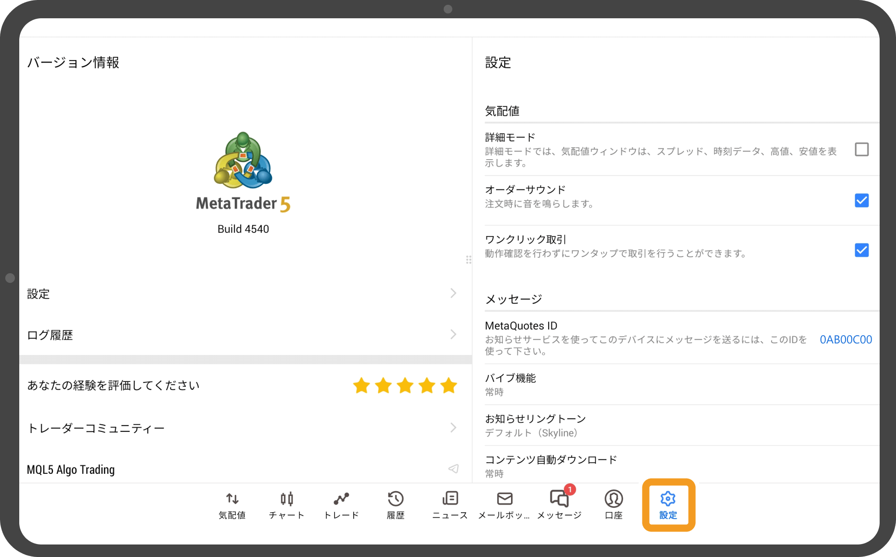
Task: Open the 履歴 history icon
Action: pyautogui.click(x=395, y=504)
